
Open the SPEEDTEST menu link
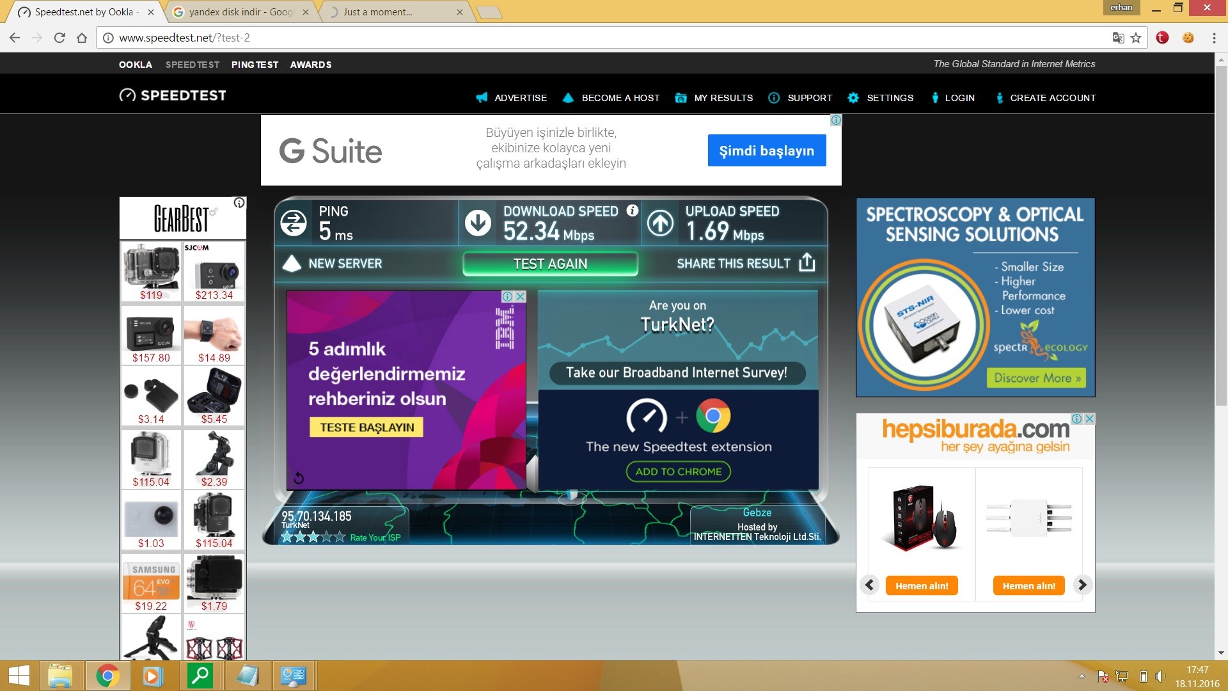point(193,65)
